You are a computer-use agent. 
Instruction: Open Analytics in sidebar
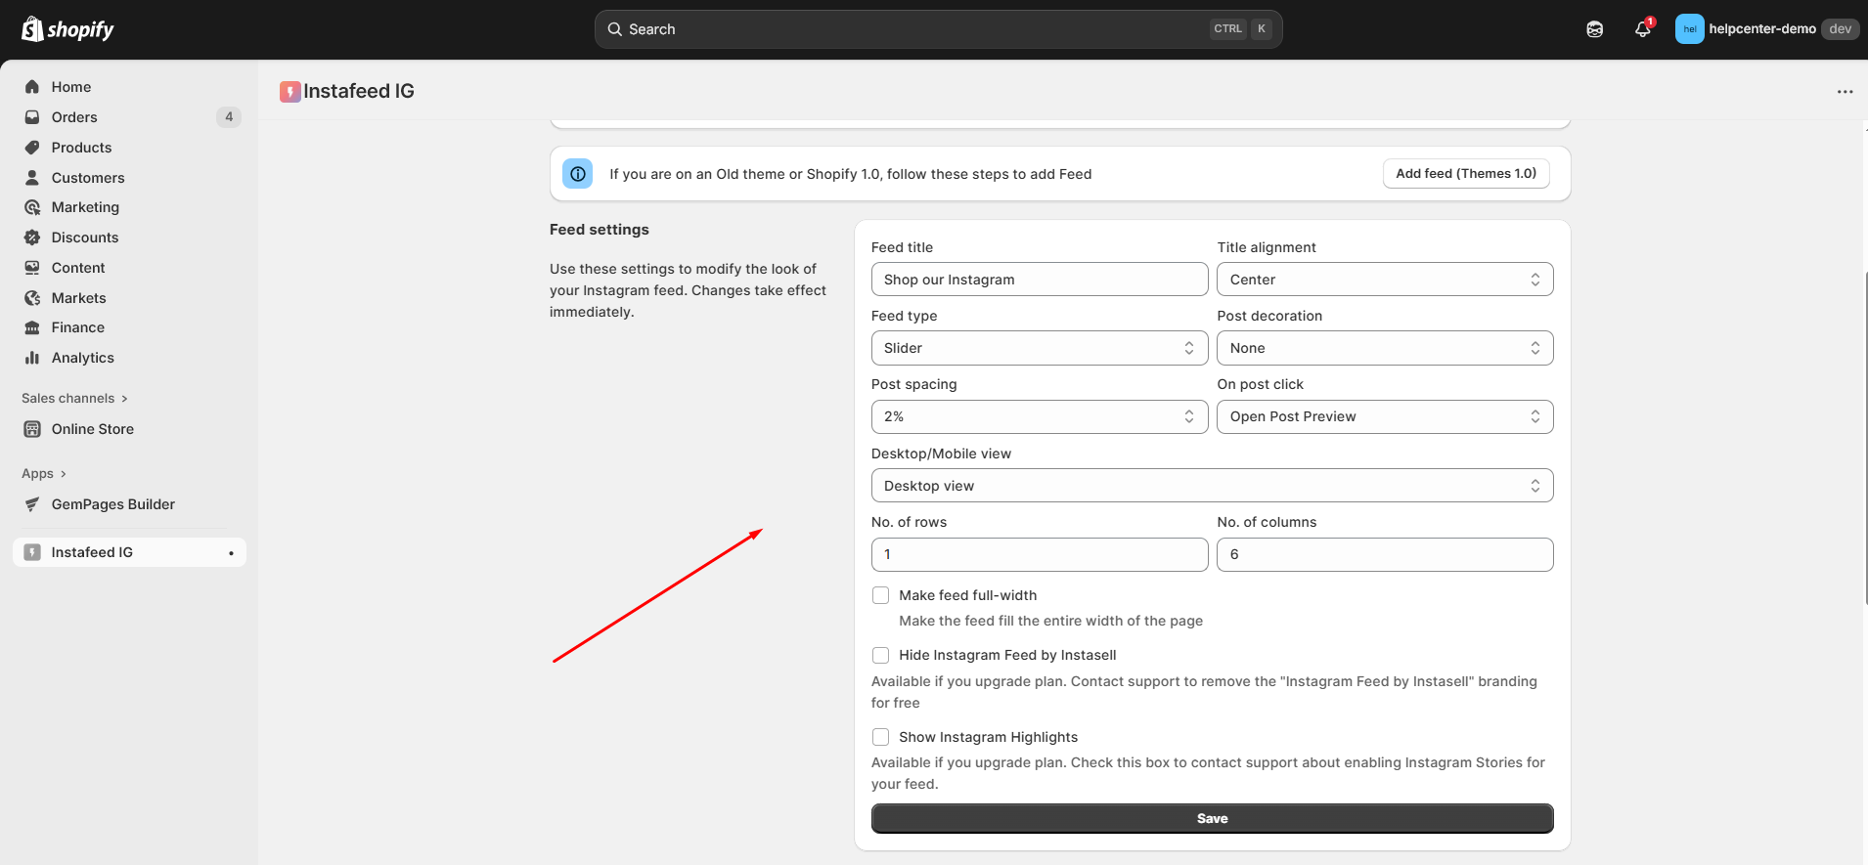(130, 358)
